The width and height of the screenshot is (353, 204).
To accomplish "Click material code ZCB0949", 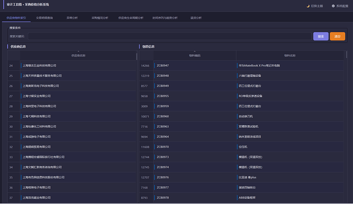I will (163, 86).
